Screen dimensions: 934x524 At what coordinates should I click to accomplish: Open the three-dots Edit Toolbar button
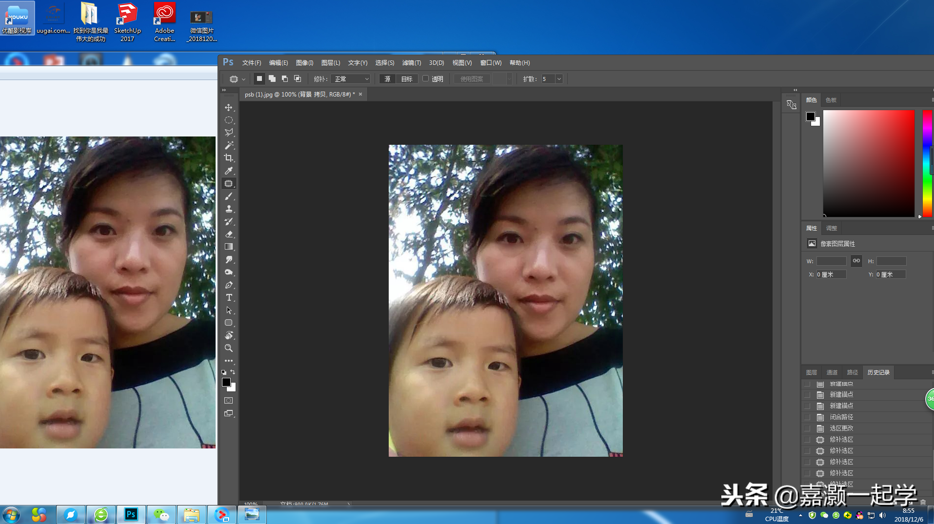(x=228, y=361)
